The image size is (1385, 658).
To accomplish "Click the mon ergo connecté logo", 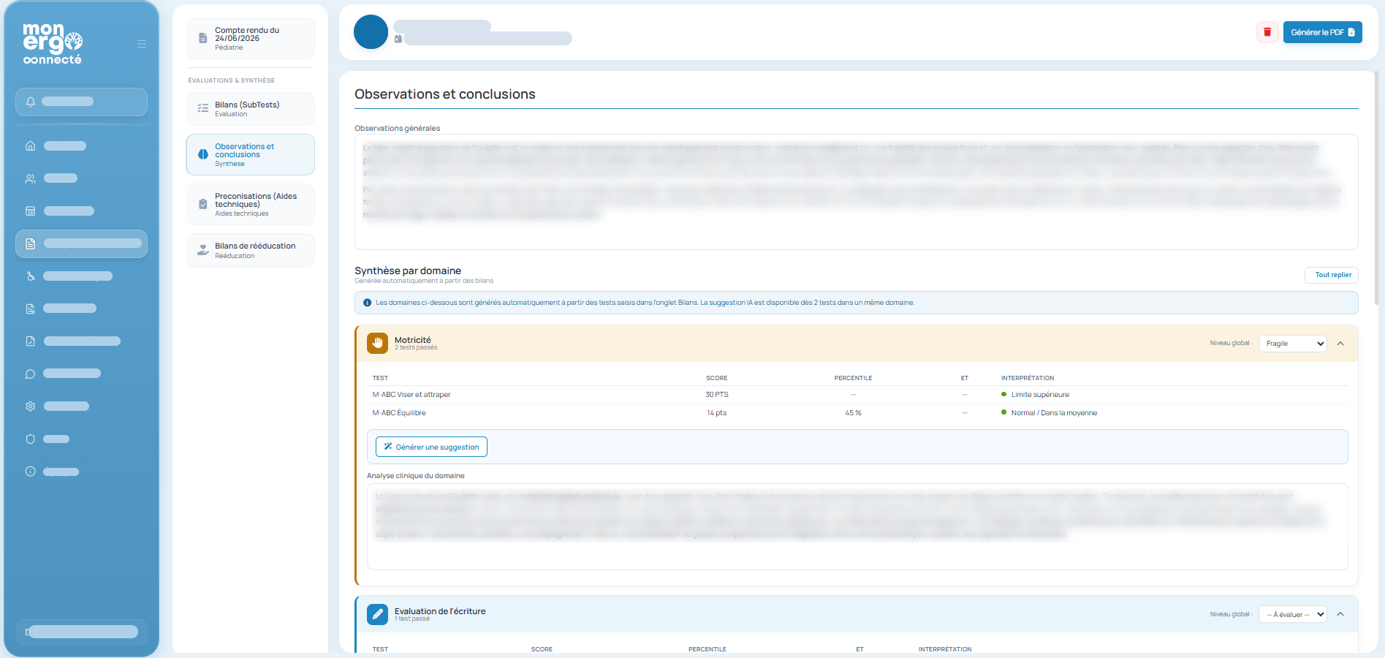I will 53,44.
